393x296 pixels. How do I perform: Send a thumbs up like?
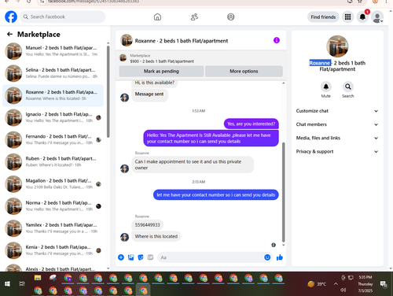[280, 257]
